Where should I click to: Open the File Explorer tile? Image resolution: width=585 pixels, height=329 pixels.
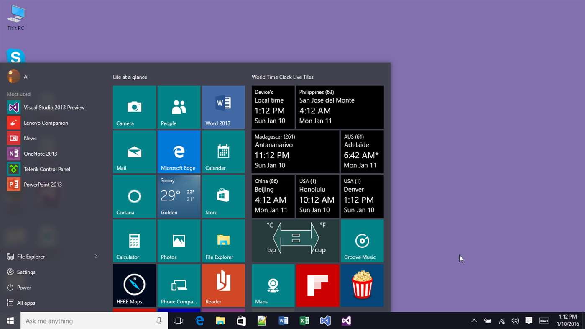point(223,241)
